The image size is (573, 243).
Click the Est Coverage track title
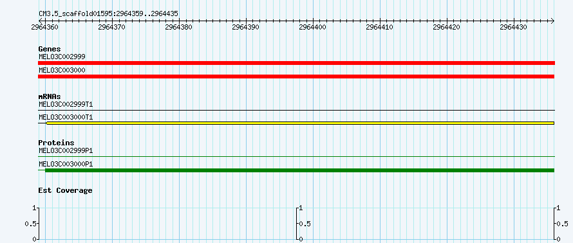point(66,190)
